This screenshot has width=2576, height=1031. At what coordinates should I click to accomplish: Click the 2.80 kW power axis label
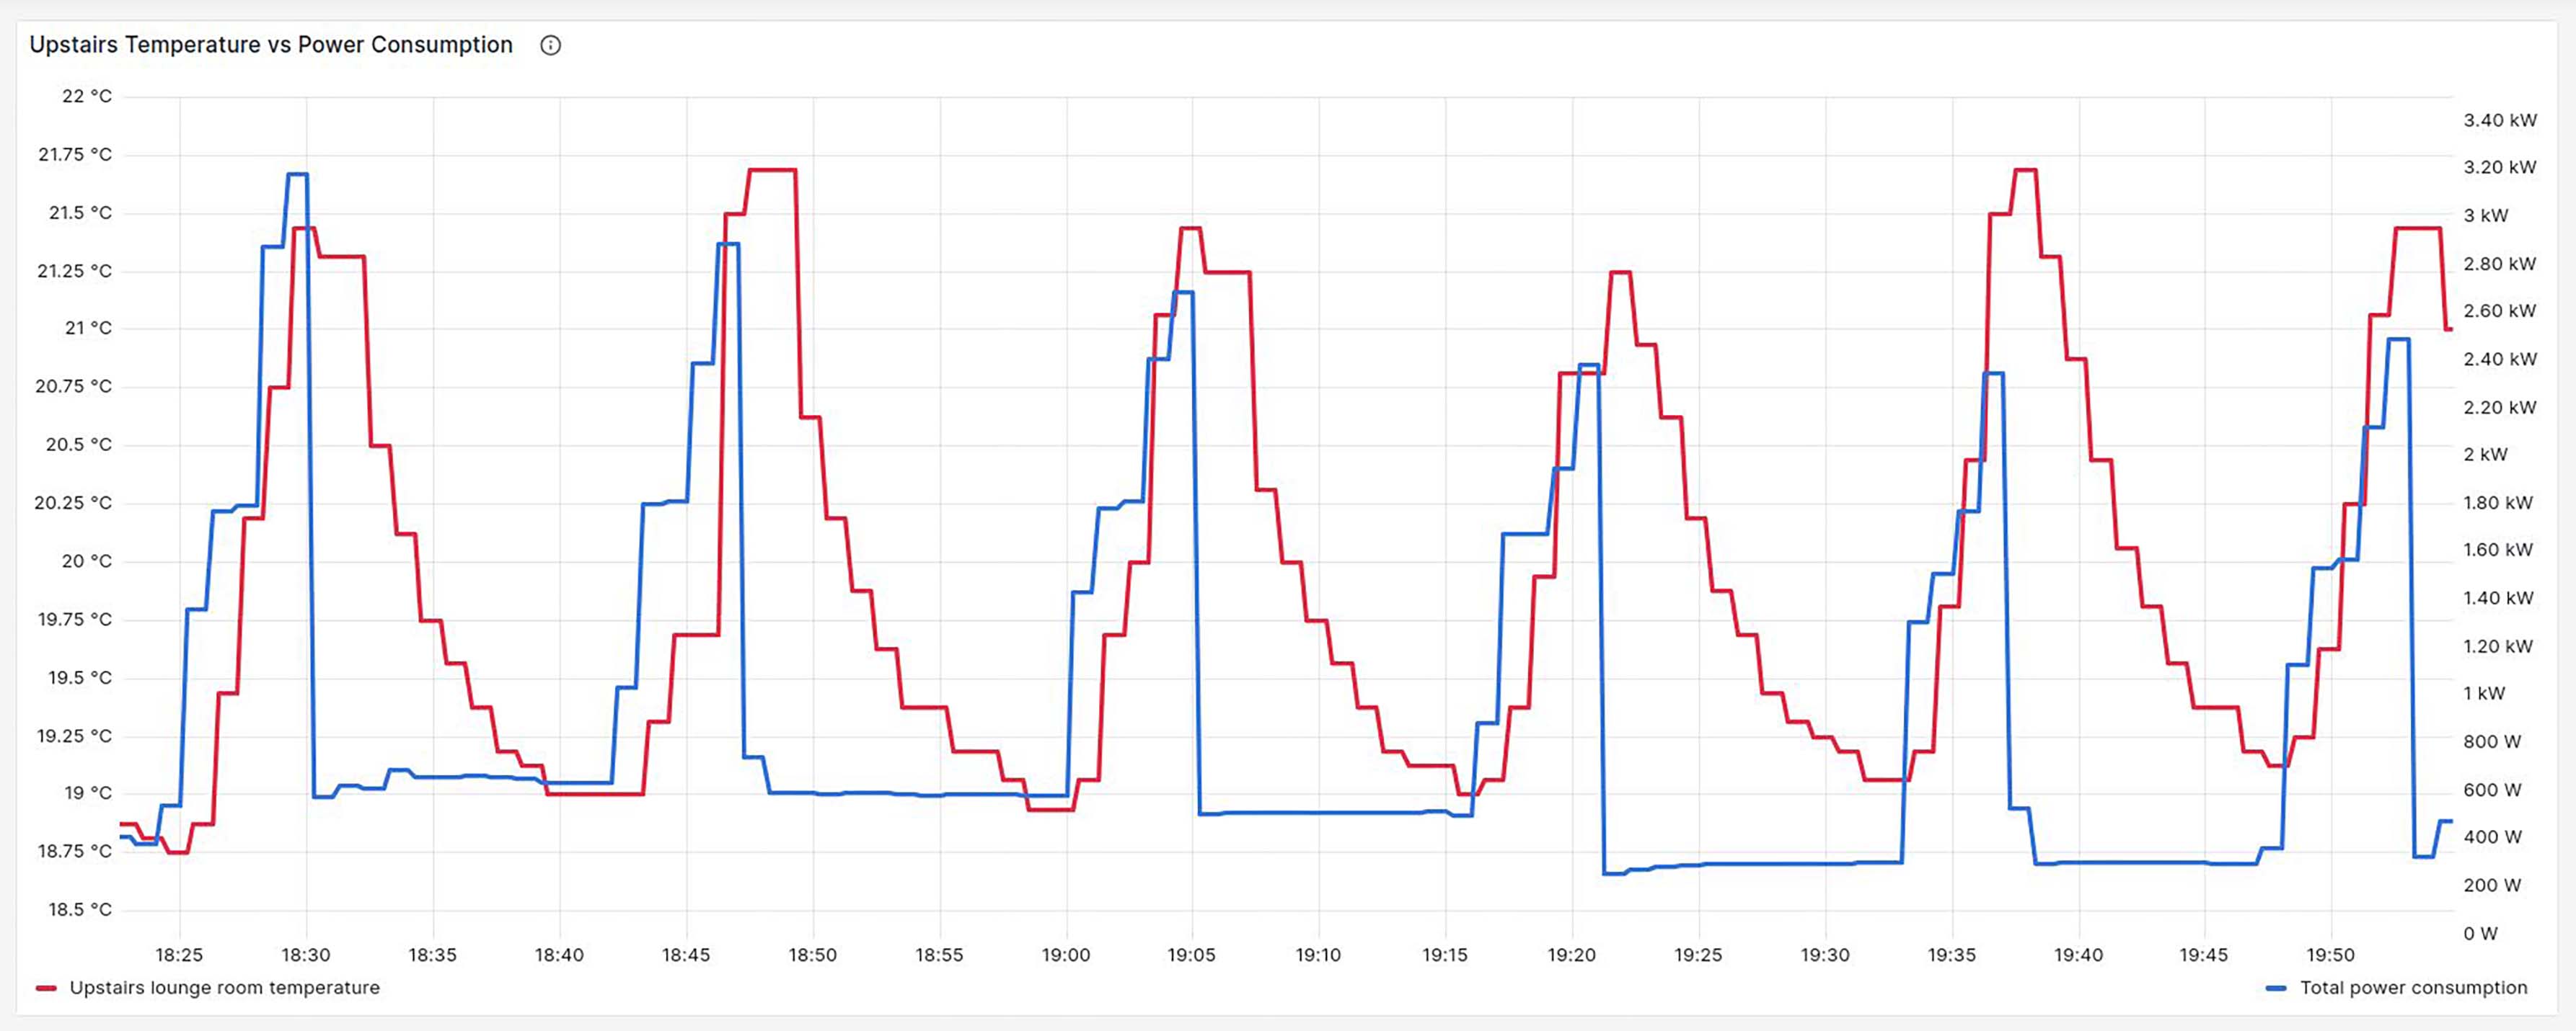click(2500, 264)
